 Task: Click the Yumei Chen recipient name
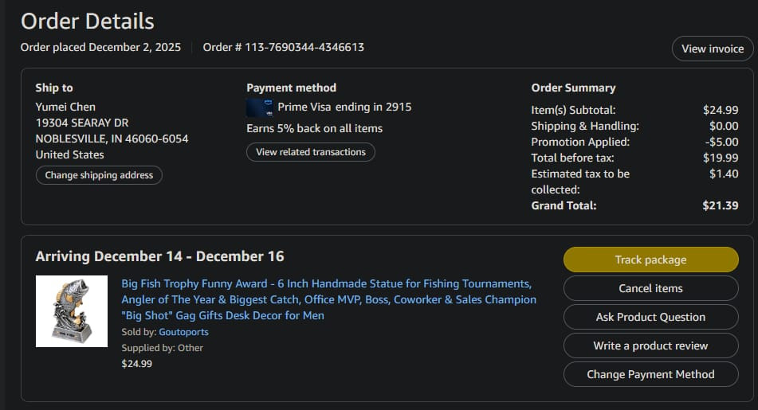[x=65, y=107]
